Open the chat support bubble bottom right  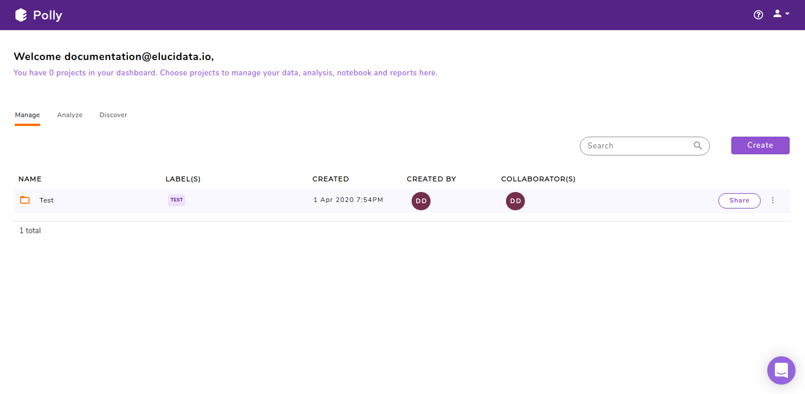[x=781, y=370]
